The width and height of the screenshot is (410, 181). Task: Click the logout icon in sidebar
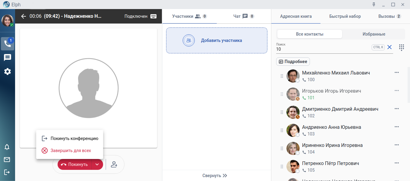tap(7, 172)
